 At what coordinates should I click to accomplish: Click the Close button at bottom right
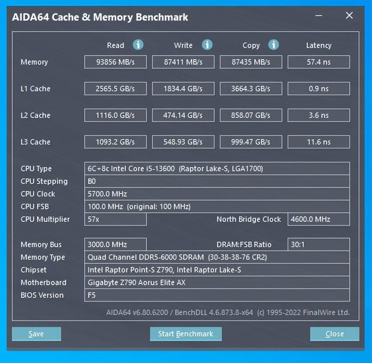tap(334, 334)
